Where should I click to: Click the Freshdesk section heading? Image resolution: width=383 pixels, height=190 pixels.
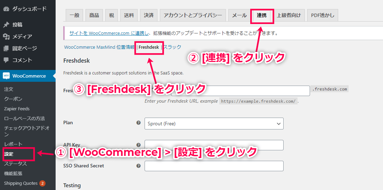[x=76, y=61]
